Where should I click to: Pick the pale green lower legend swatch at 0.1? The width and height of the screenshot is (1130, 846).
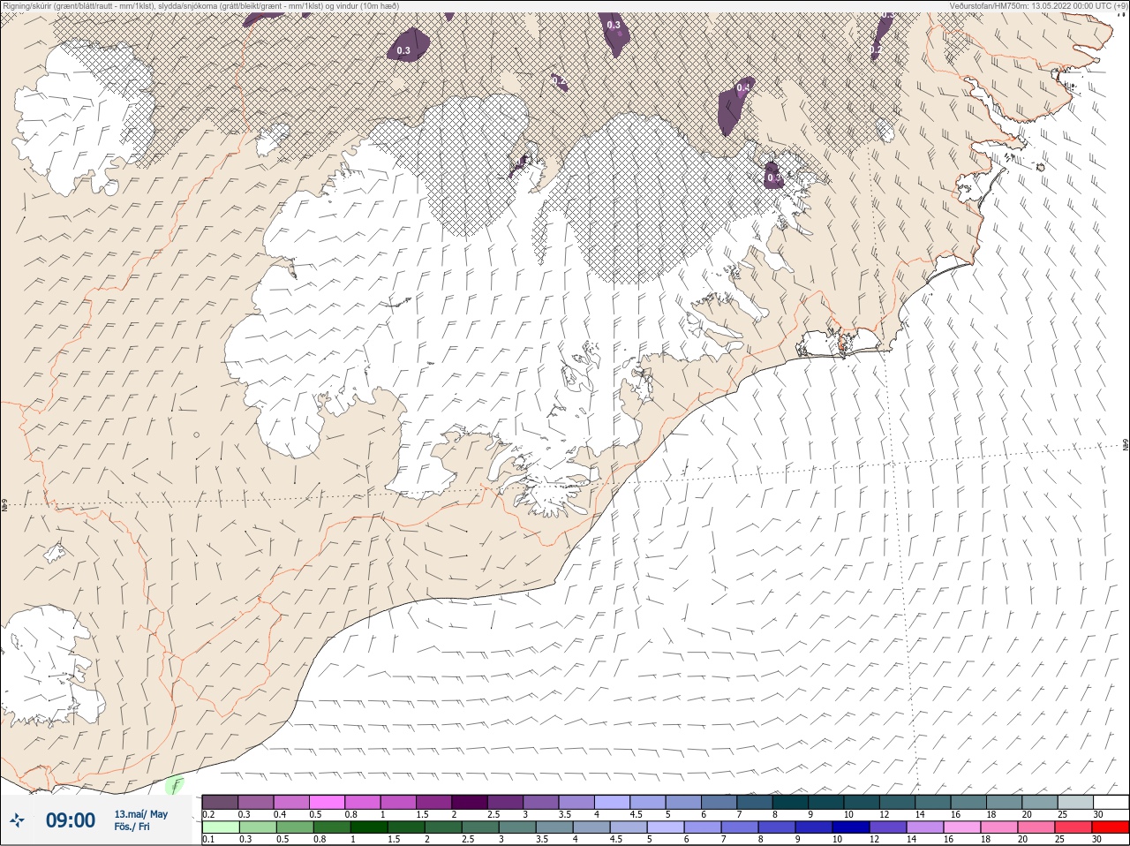[x=220, y=827]
